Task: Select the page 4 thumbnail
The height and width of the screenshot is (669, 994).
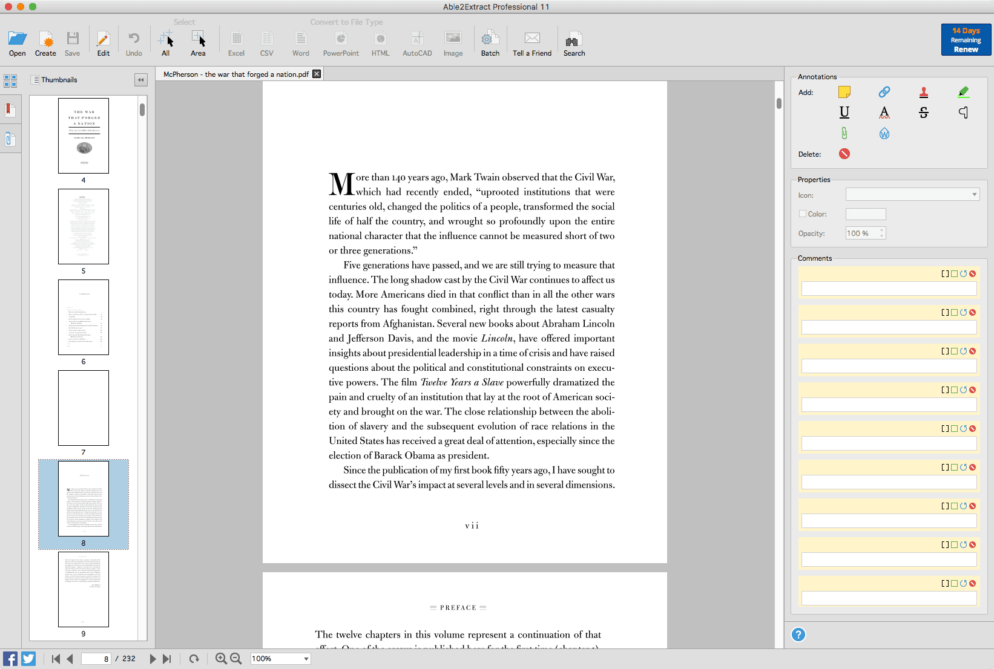Action: click(84, 135)
